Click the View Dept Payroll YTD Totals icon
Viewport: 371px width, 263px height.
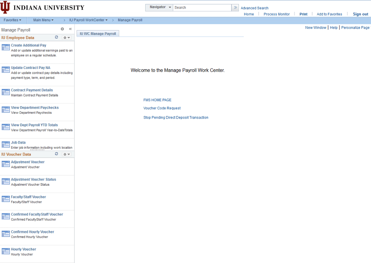[x=6, y=127]
